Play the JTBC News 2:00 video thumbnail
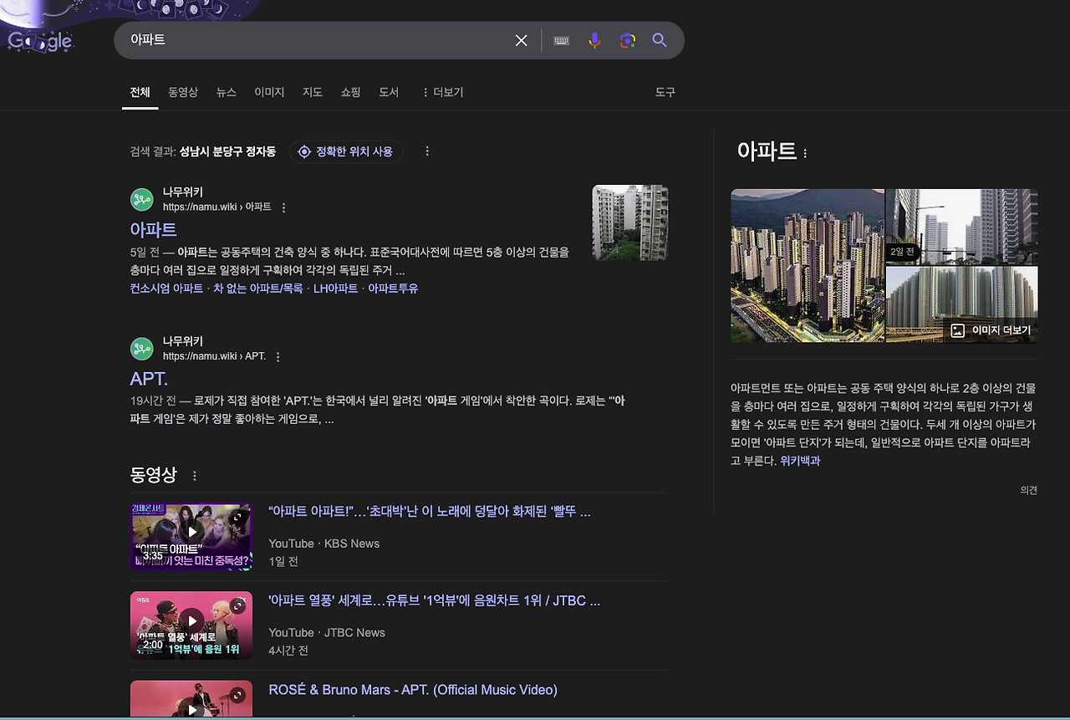This screenshot has height=720, width=1070. [x=191, y=626]
